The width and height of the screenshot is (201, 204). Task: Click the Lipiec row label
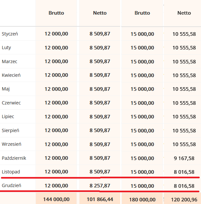tap(8, 116)
